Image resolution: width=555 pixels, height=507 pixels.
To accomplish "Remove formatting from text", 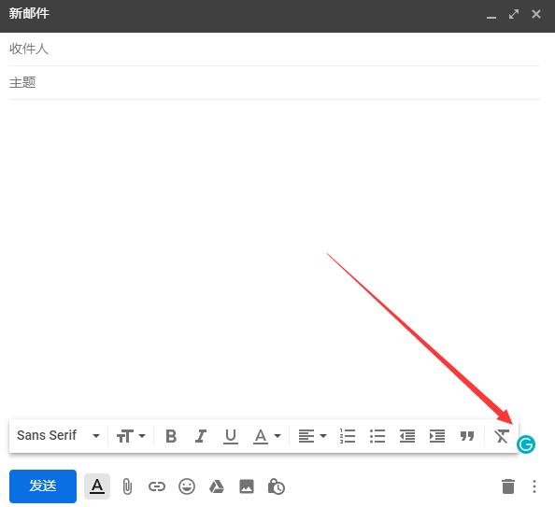I will point(501,436).
